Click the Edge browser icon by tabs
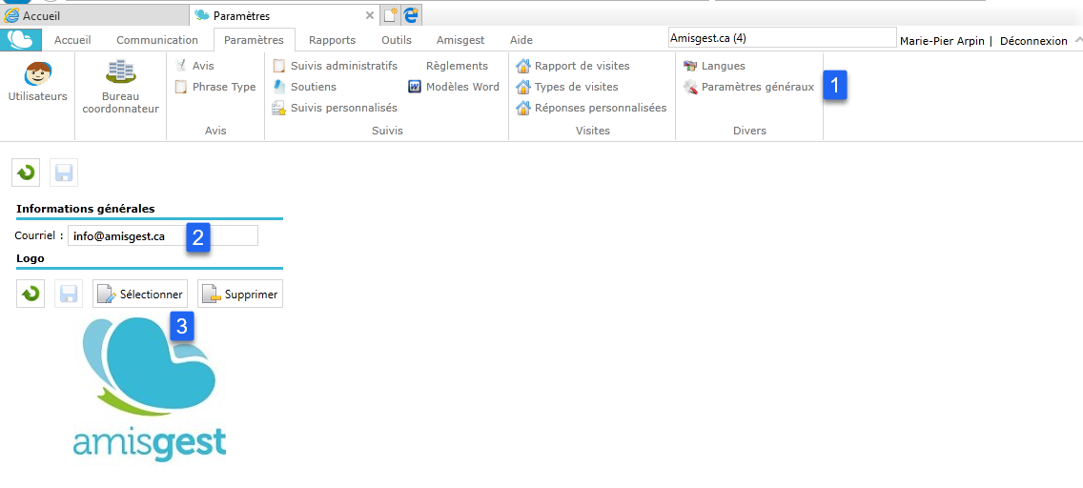 (413, 15)
